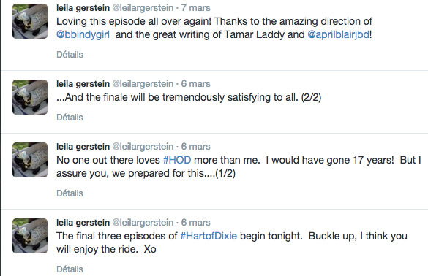Open profile picture on 7 mars tweet
Viewport: 428px width, 276px height.
click(30, 21)
